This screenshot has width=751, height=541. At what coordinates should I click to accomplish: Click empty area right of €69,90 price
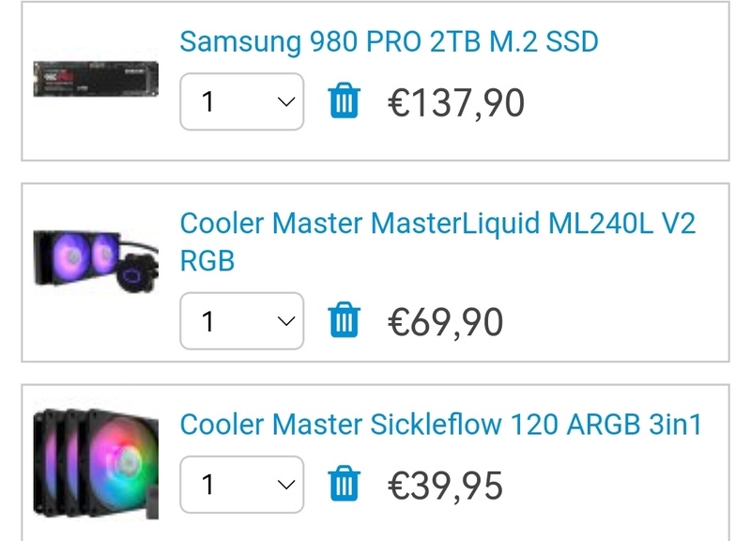pos(620,321)
